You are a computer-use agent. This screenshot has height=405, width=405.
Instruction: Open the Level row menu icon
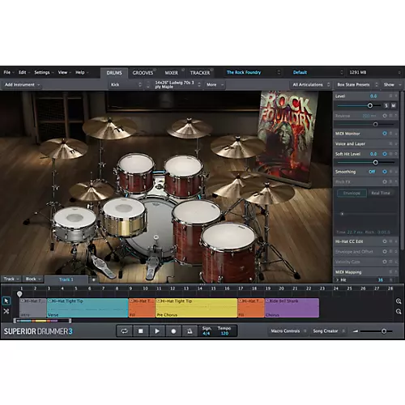click(x=390, y=96)
